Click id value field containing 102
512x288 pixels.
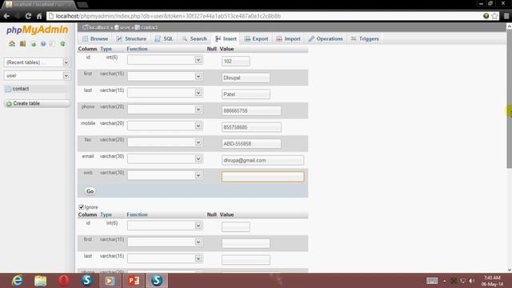click(236, 61)
